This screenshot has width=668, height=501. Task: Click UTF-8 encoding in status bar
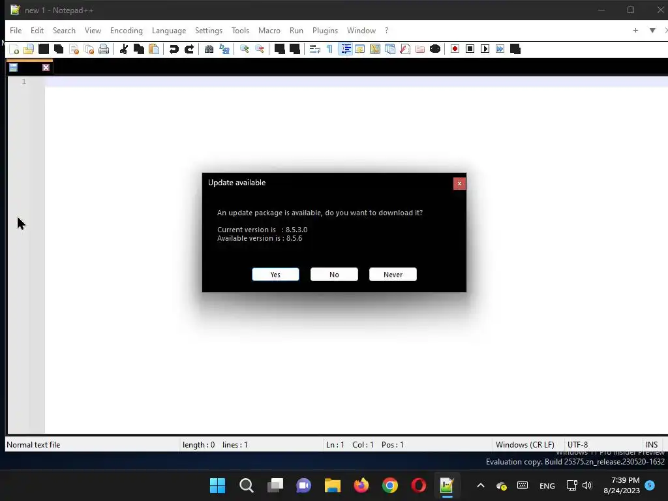577,445
